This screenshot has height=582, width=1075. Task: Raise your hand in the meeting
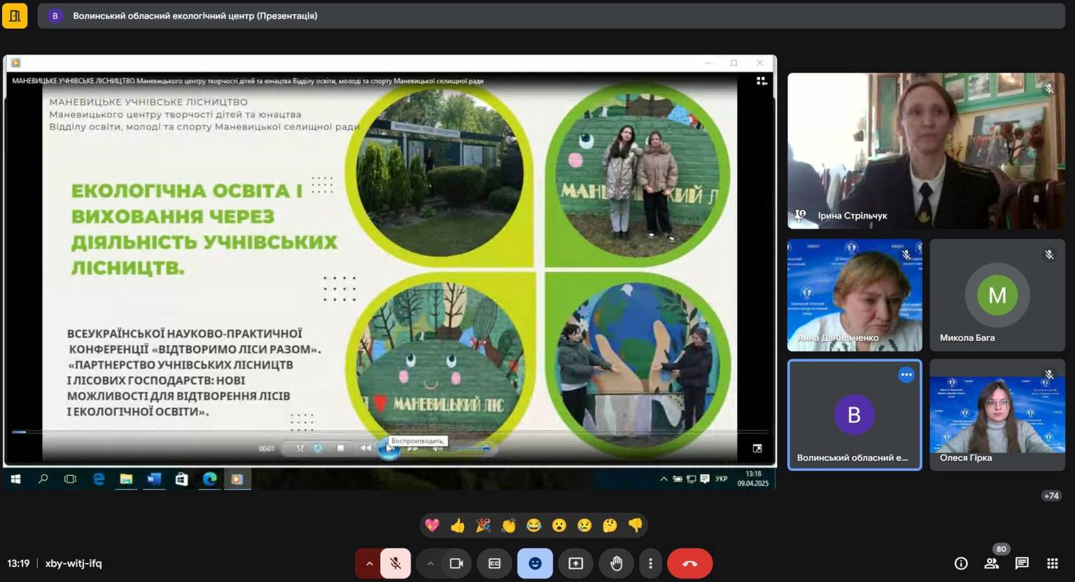pyautogui.click(x=616, y=564)
